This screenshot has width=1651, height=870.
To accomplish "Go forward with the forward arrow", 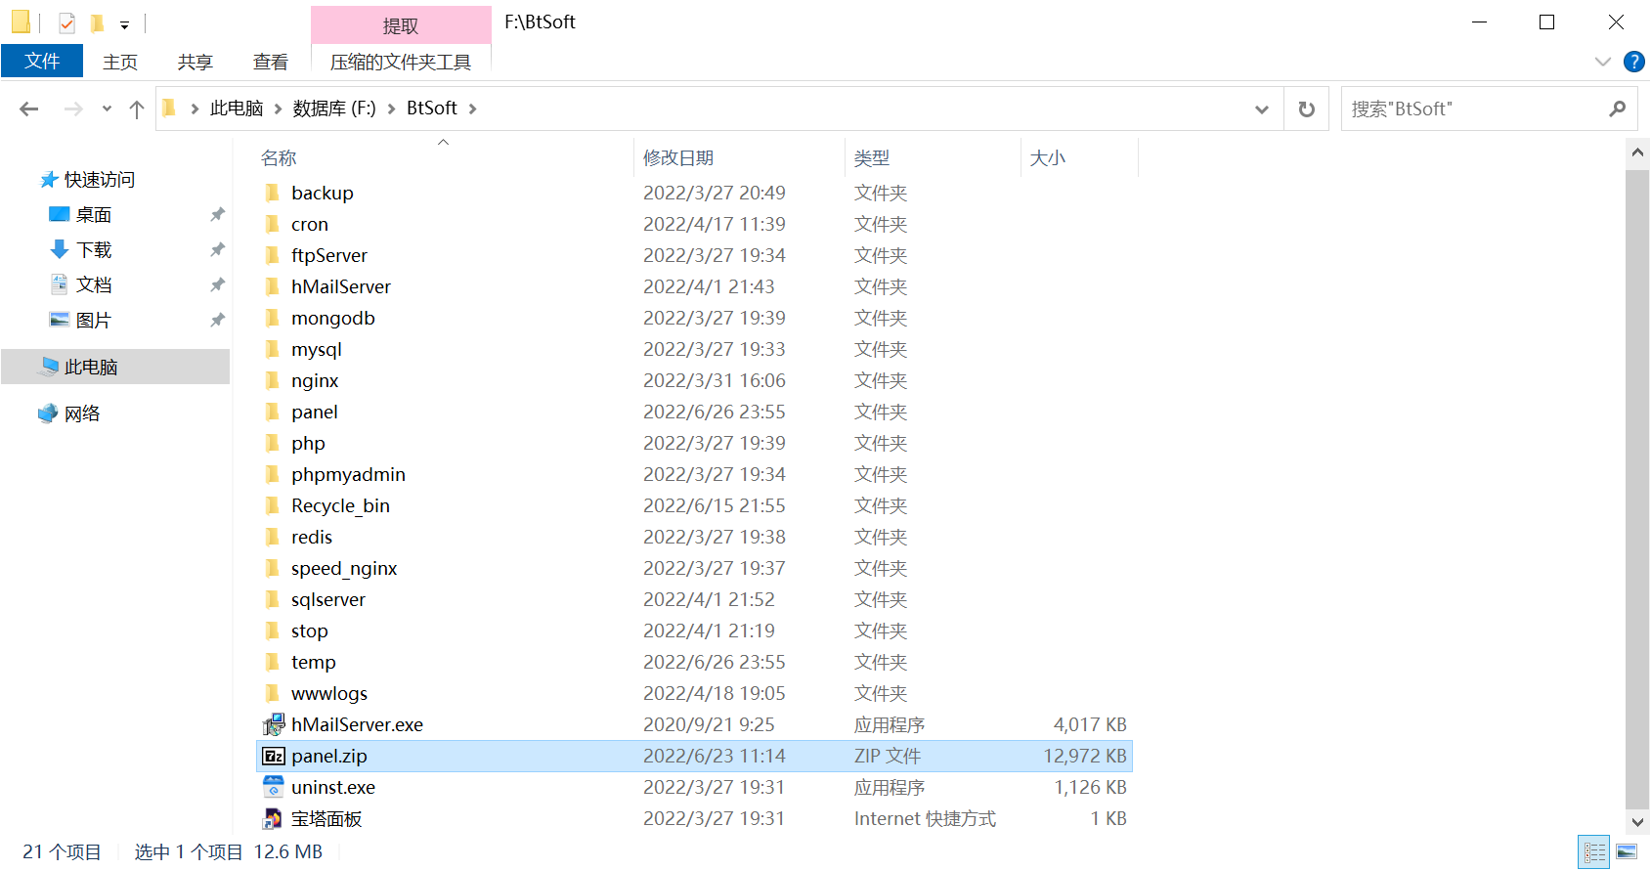I will (73, 109).
